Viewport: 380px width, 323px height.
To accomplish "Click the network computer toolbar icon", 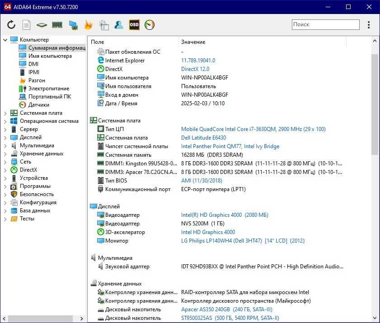I will (x=73, y=25).
